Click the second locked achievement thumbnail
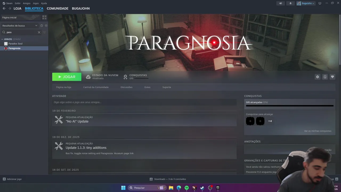The height and width of the screenshot is (192, 341). click(x=260, y=121)
